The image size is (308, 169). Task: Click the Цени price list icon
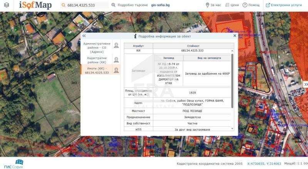pyautogui.click(x=227, y=5)
